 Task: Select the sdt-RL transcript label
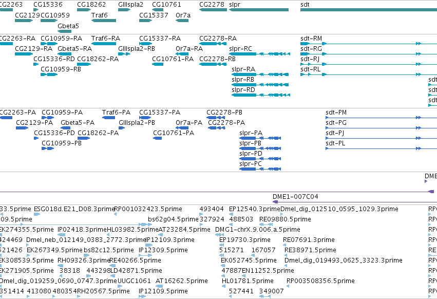pyautogui.click(x=311, y=69)
